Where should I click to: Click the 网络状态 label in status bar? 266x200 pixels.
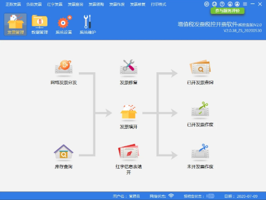(x=158, y=196)
